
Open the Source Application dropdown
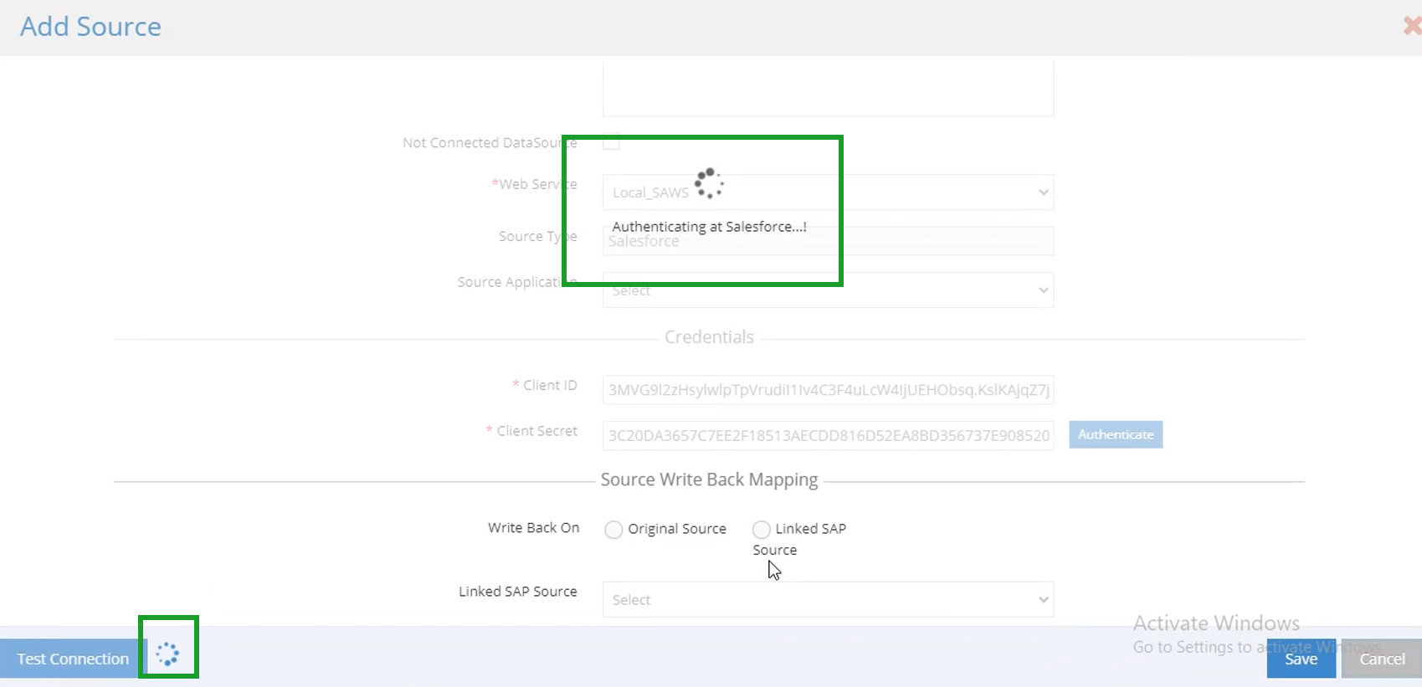tap(828, 290)
